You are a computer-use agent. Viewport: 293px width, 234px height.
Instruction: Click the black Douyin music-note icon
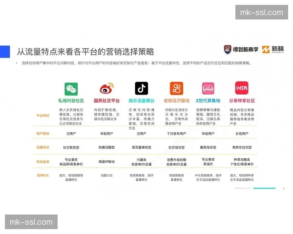click(x=142, y=88)
